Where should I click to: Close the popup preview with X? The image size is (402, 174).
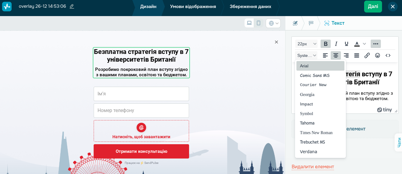(x=276, y=42)
